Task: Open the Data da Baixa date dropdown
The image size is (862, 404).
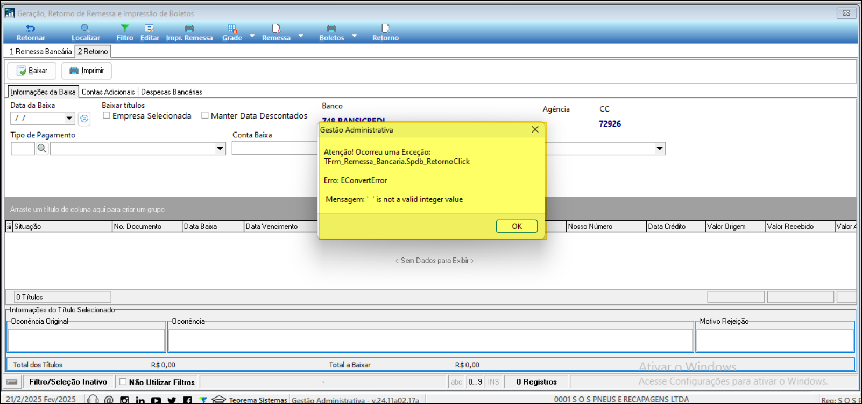Action: pos(69,118)
